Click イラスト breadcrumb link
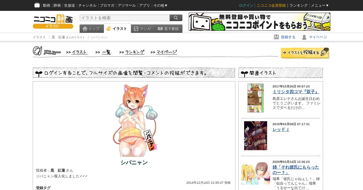 (x=39, y=37)
